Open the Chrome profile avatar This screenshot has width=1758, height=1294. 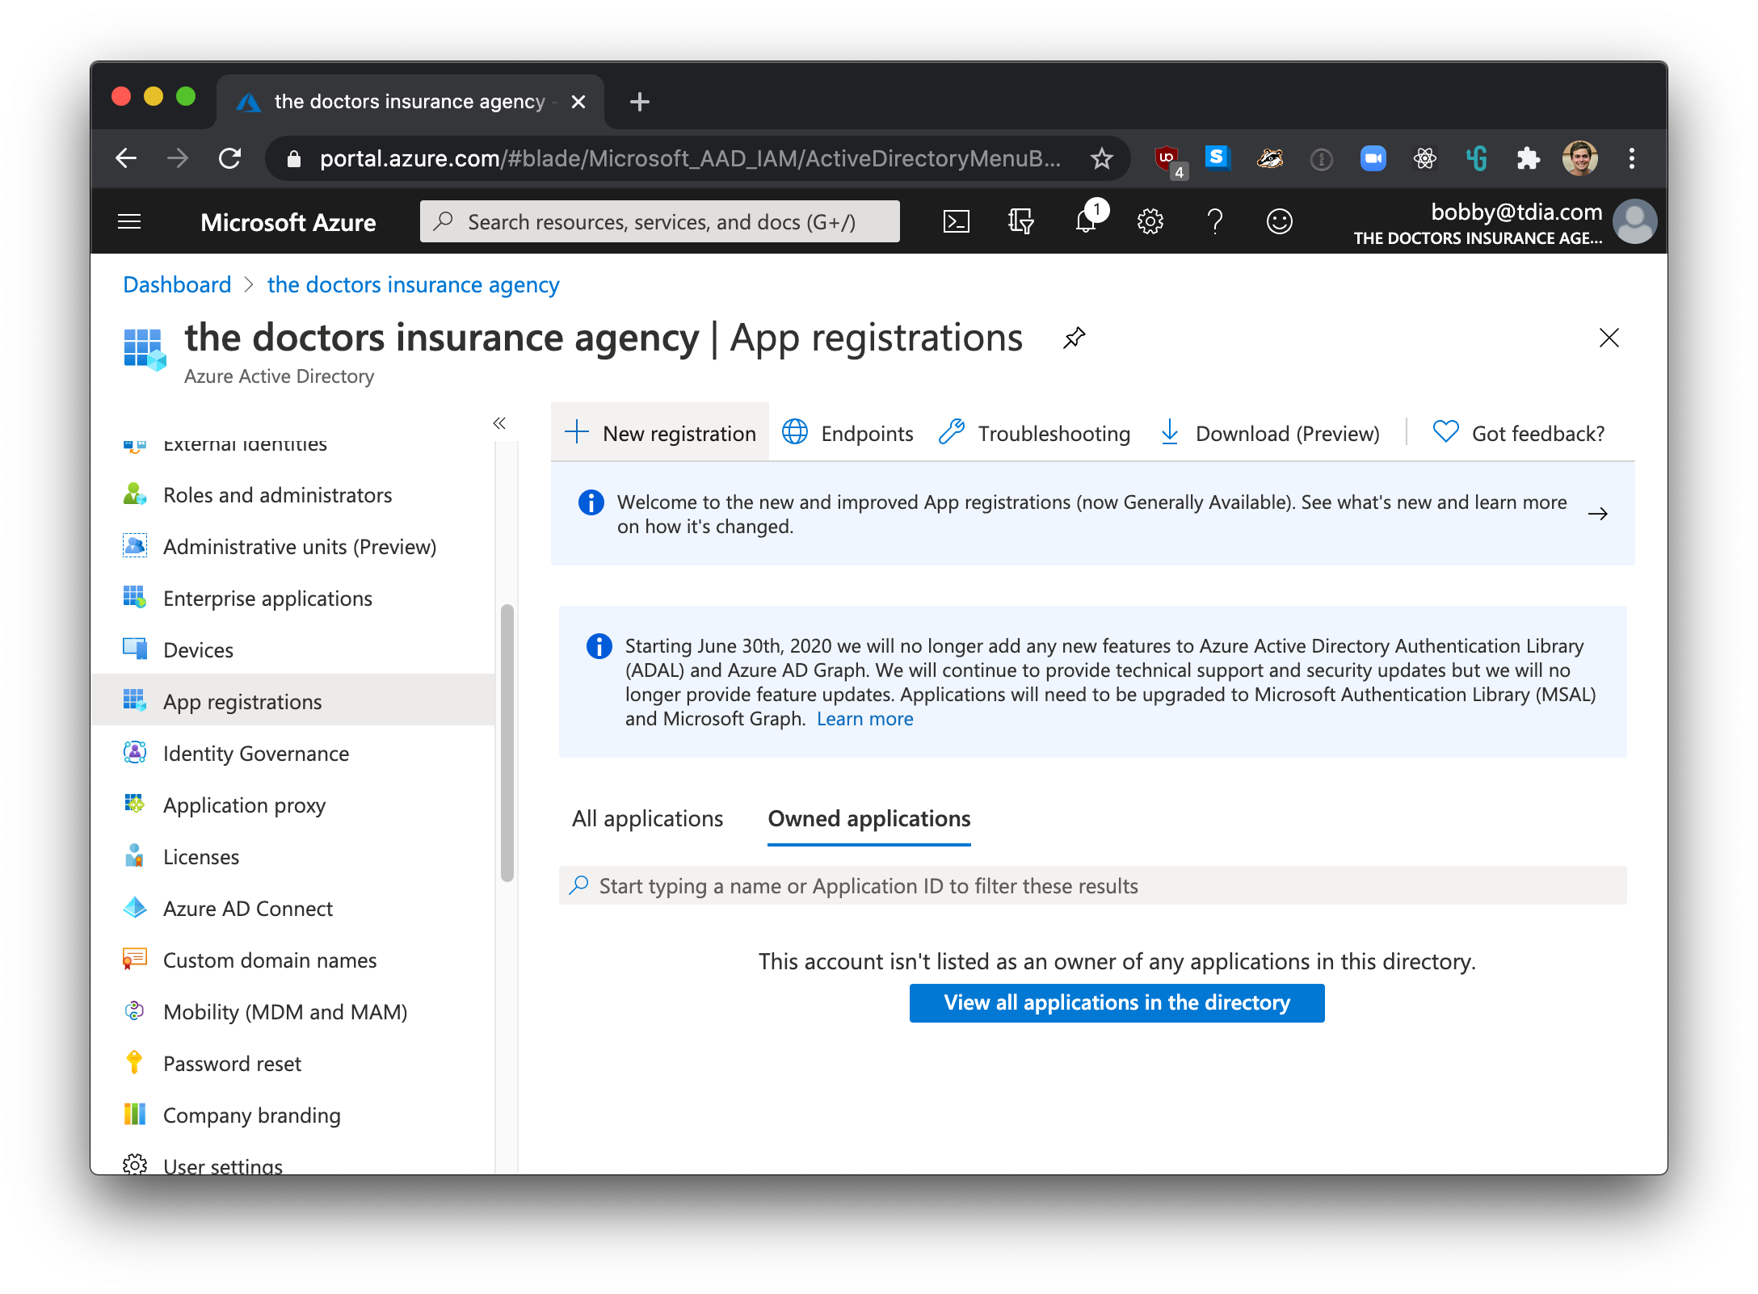coord(1579,158)
